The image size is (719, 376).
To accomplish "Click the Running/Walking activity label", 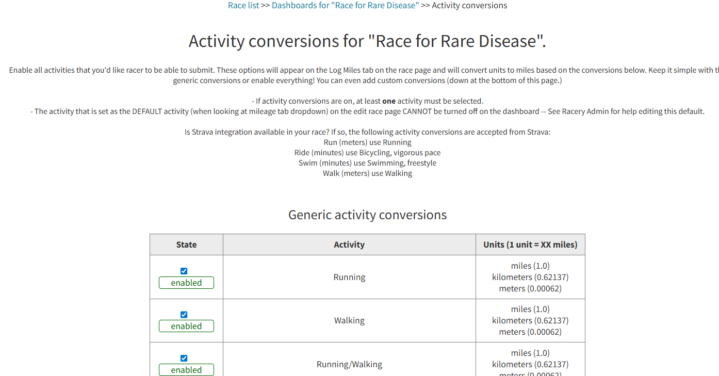I will pos(349,364).
